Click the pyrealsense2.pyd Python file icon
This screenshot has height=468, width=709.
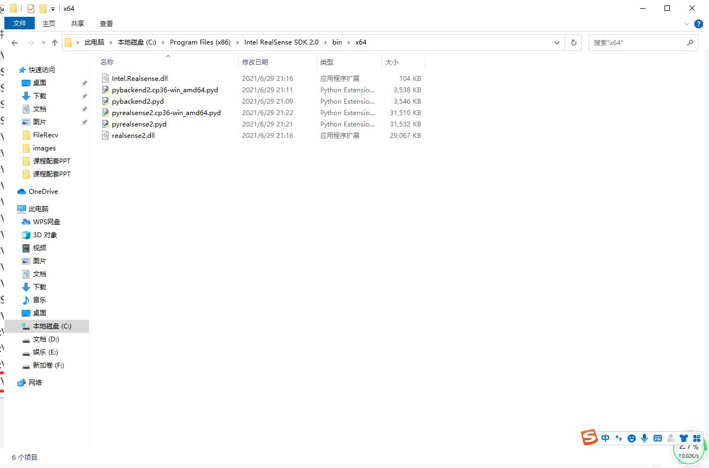(106, 124)
